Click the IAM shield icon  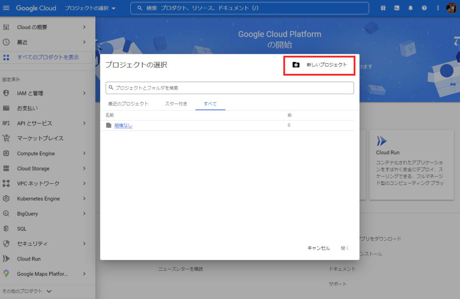[x=6, y=93]
